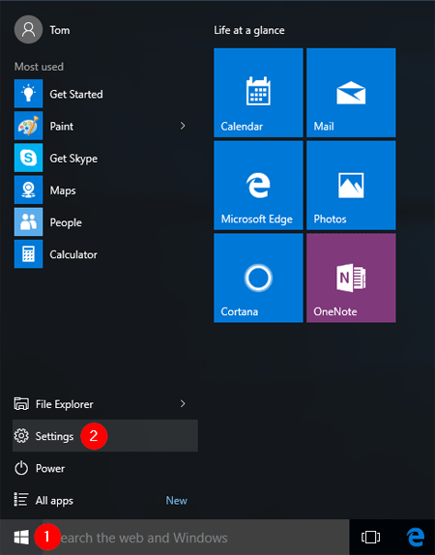Viewport: 435px width, 555px height.
Task: Launch the OneNote tile
Action: (351, 277)
